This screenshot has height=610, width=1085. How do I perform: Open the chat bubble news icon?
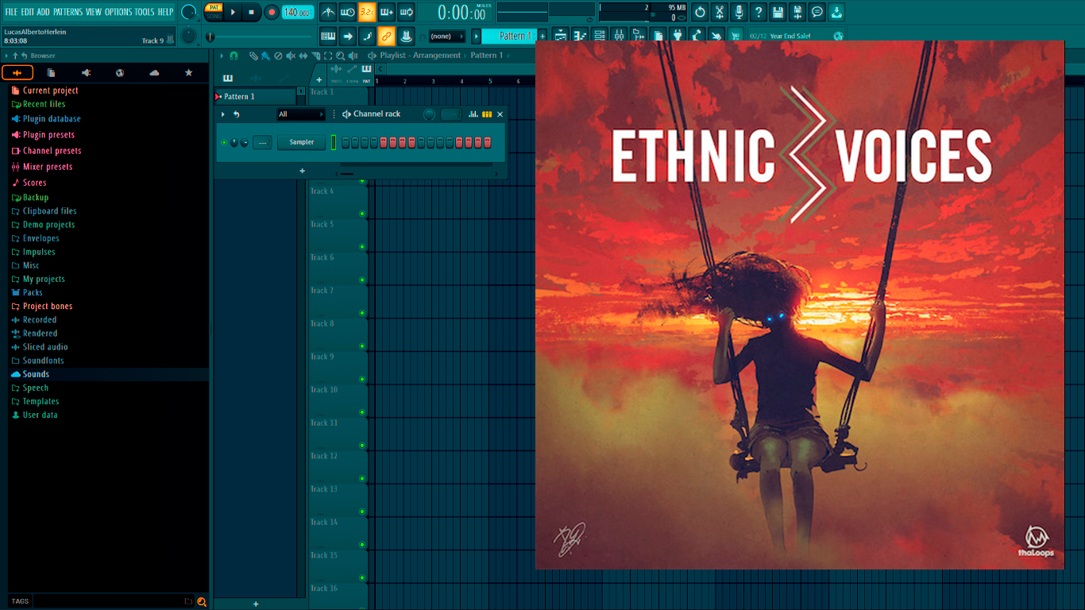817,12
